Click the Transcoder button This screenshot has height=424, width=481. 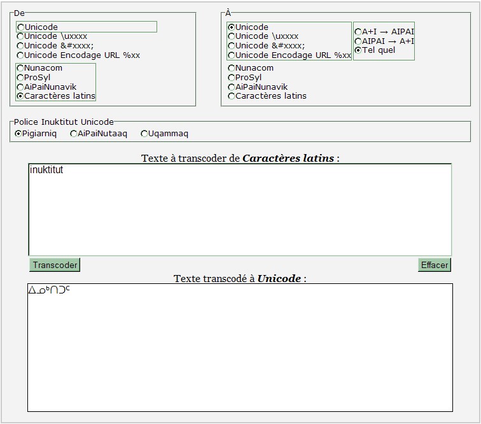coord(55,265)
